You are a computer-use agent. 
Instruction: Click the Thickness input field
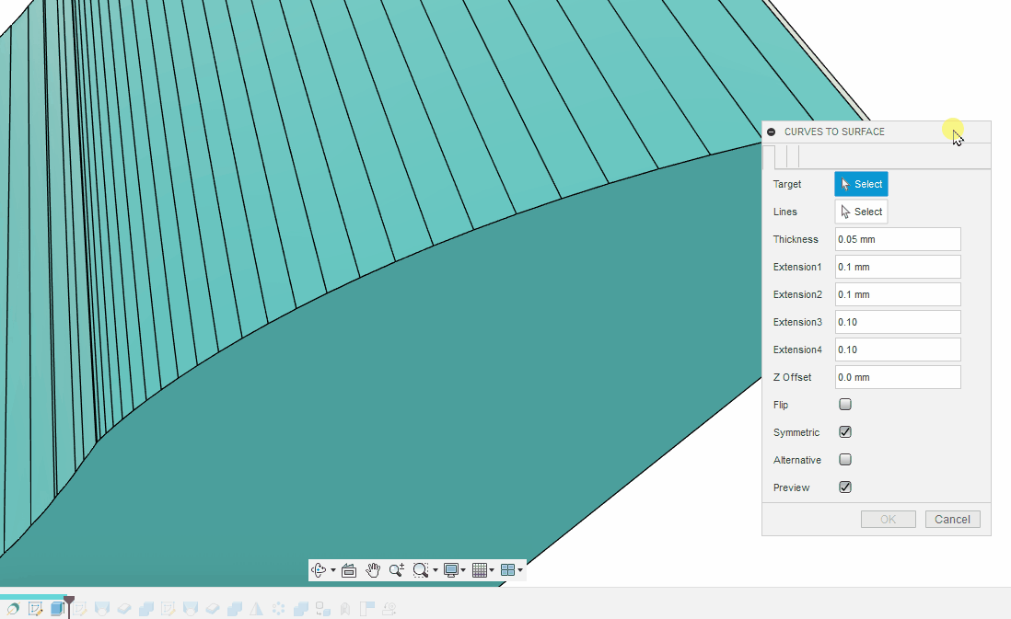click(x=898, y=239)
